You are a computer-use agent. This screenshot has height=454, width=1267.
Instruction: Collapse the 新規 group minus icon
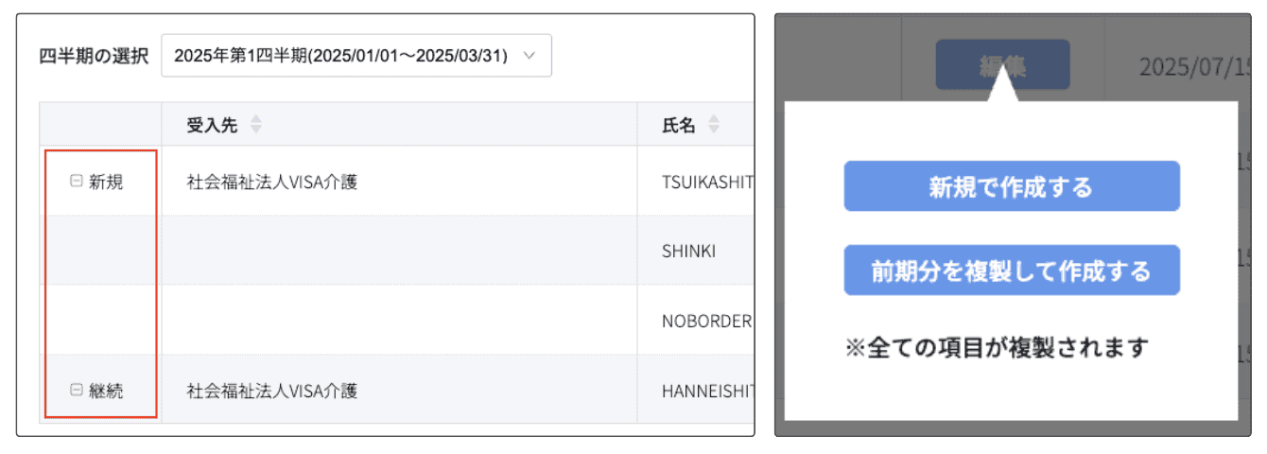[x=77, y=182]
